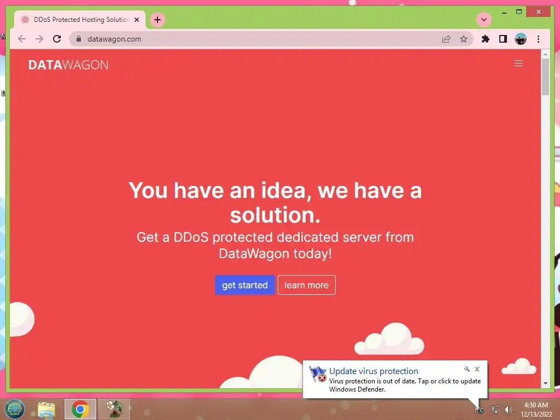Click the learn more button
Screen dimensions: 560x420
(x=306, y=285)
